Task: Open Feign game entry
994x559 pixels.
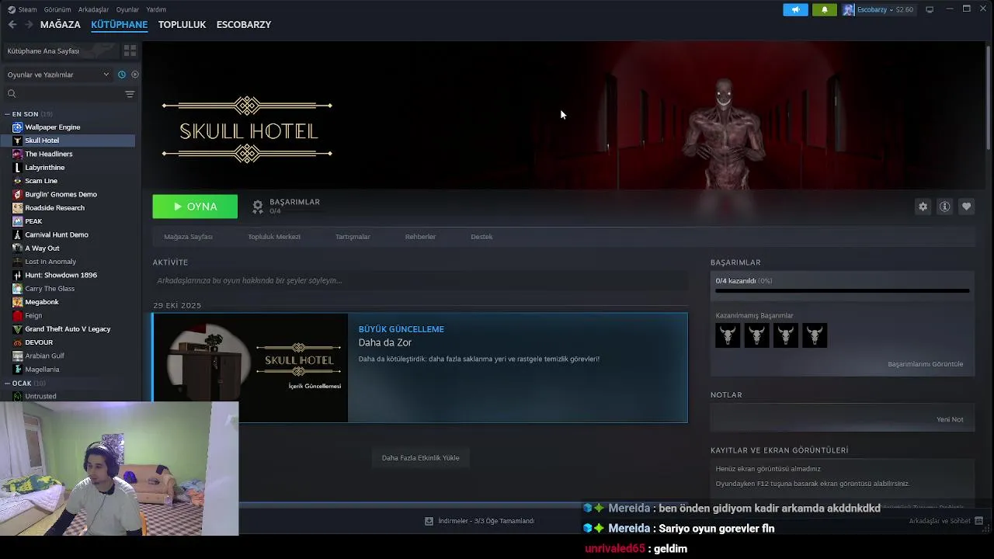Action: [x=33, y=316]
